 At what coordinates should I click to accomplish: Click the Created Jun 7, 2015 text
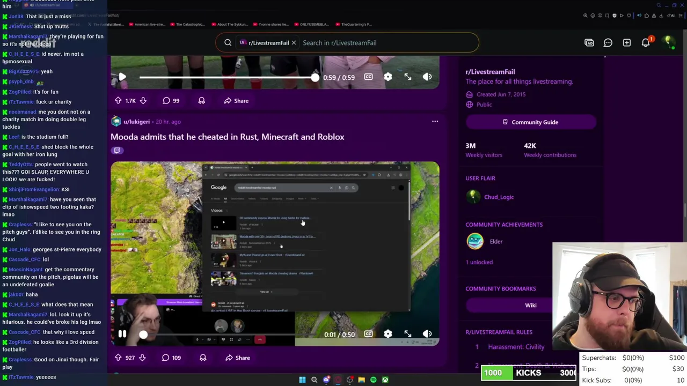point(501,94)
